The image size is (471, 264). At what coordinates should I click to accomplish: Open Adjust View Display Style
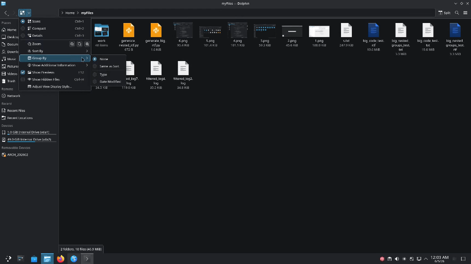tap(55, 86)
